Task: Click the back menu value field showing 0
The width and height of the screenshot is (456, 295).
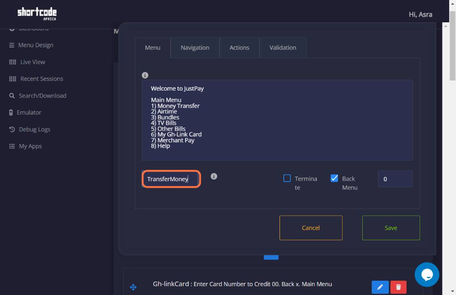Action: click(395, 179)
